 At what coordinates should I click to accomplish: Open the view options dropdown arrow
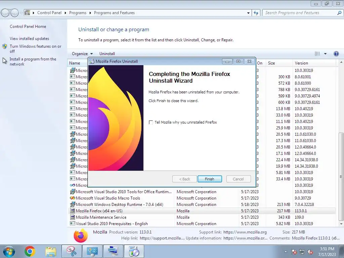pyautogui.click(x=325, y=53)
